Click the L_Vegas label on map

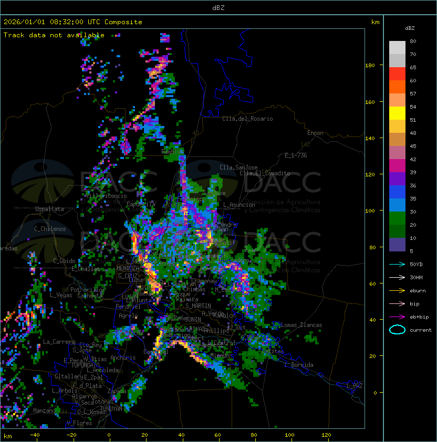(x=61, y=295)
